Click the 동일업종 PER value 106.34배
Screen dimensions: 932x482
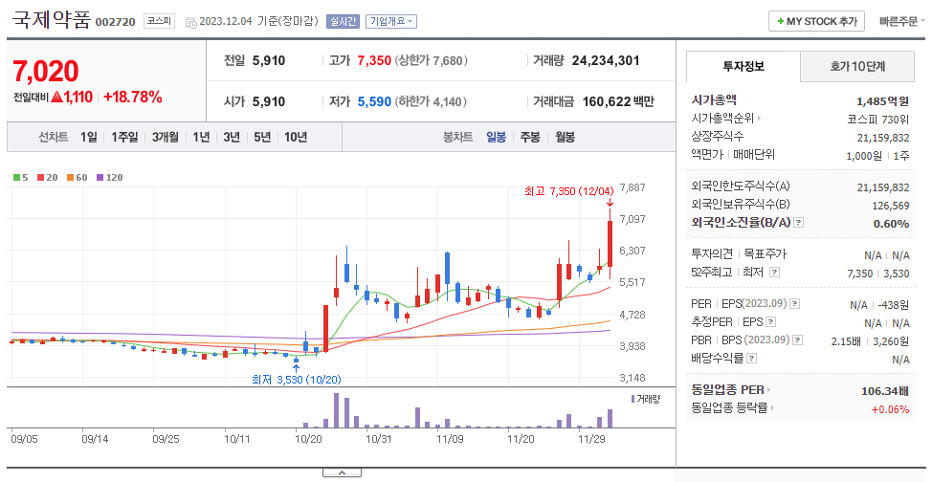point(885,391)
